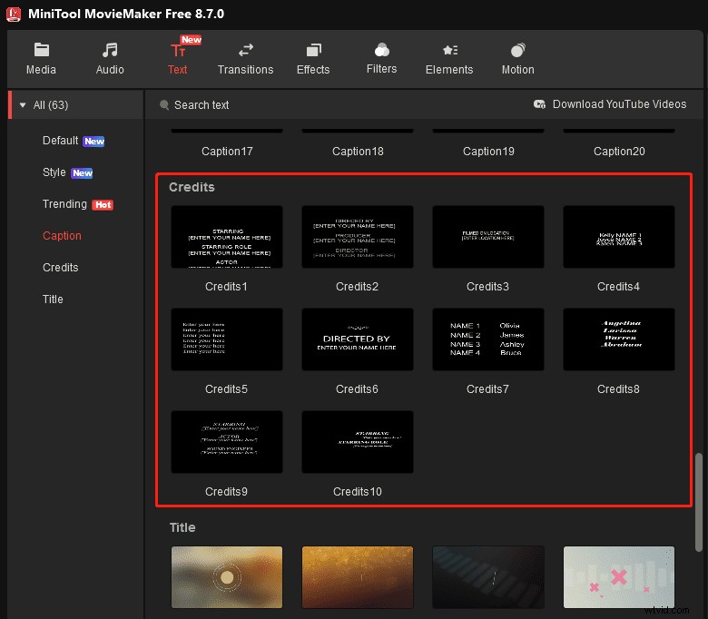Open the Elements star icon
The image size is (708, 619).
click(x=449, y=50)
